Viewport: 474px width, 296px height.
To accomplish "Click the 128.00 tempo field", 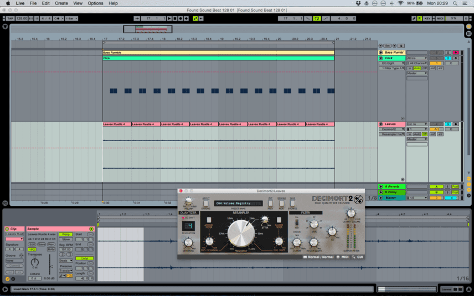I will [22, 18].
